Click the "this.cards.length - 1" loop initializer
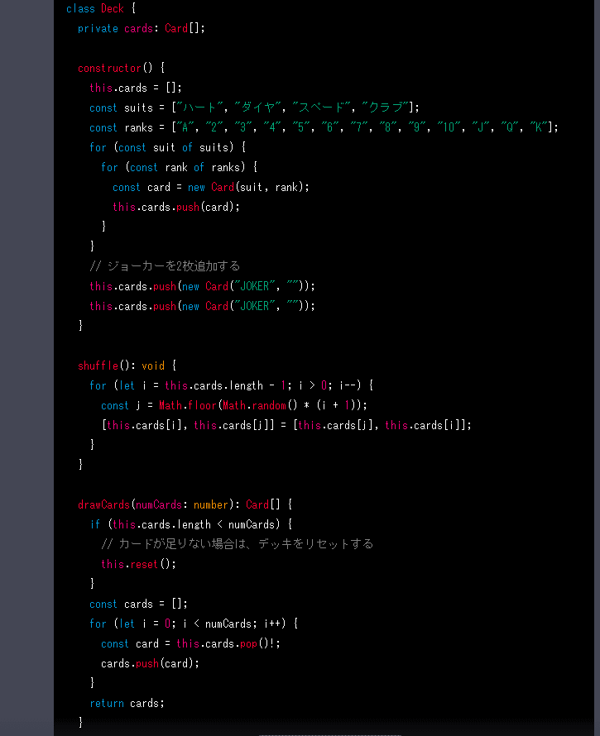The image size is (600, 736). [x=226, y=386]
